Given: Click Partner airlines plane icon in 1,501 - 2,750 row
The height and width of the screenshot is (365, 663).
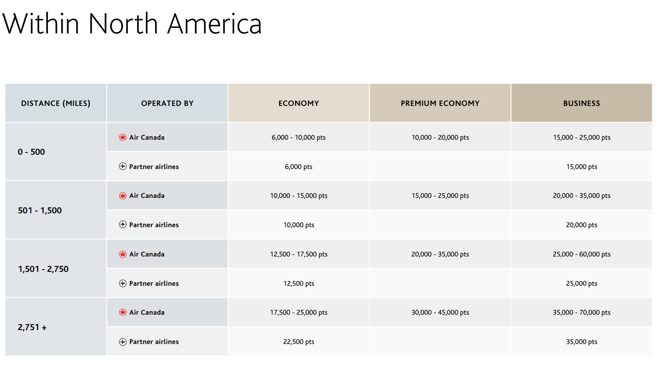Looking at the screenshot, I should click(123, 283).
